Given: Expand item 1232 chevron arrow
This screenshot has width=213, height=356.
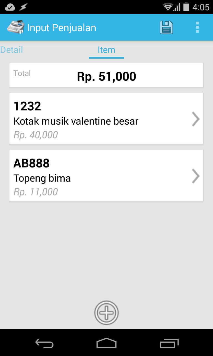Looking at the screenshot, I should tap(196, 119).
